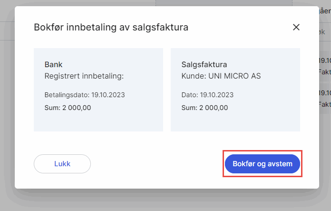Click the Bank heading

pyautogui.click(x=54, y=64)
